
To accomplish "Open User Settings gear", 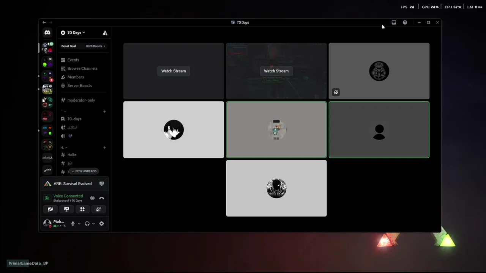I will tap(101, 224).
